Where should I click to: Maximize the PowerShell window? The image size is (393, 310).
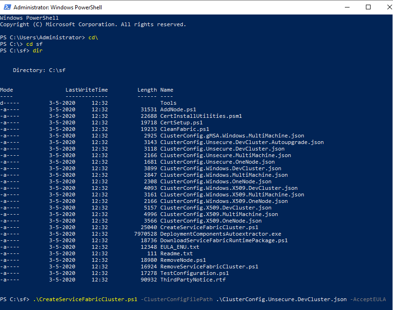tap(368, 7)
